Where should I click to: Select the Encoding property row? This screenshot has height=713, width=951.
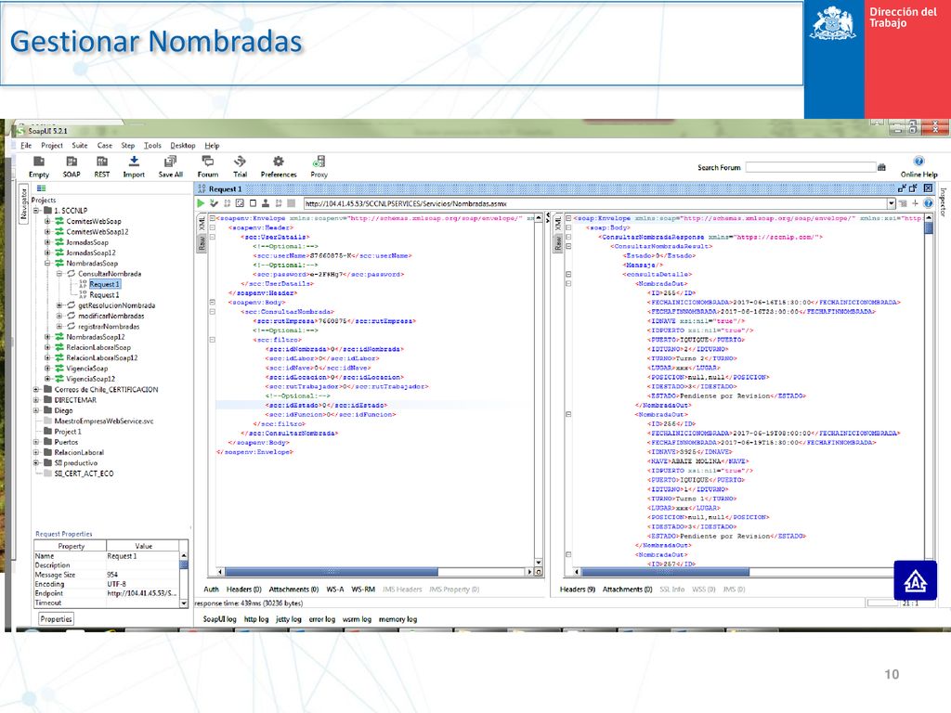coord(107,584)
